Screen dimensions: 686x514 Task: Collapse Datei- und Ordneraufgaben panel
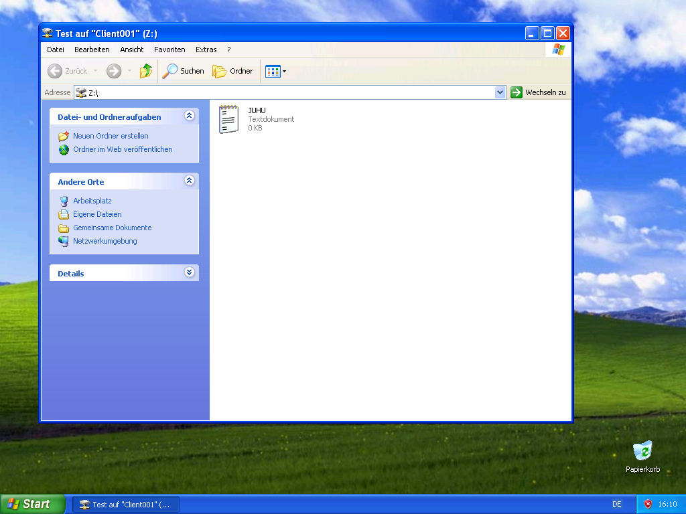[190, 116]
